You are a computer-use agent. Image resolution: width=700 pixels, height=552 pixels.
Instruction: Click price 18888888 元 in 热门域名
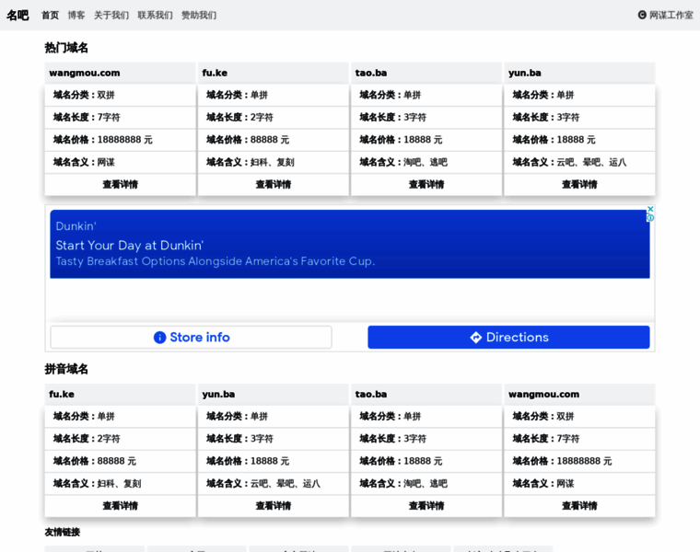(125, 140)
